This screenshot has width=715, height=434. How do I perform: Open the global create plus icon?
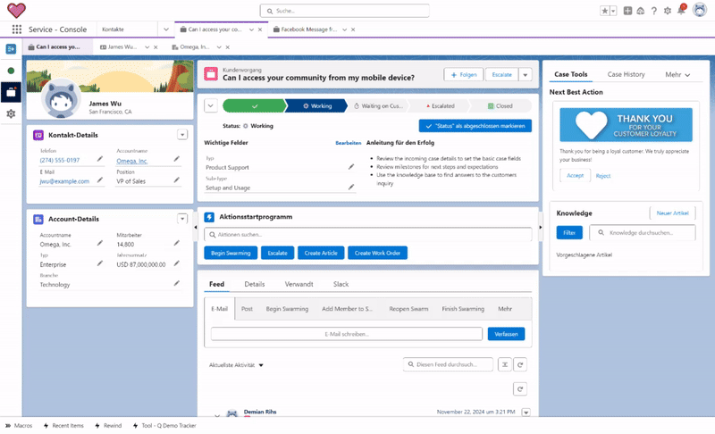tap(628, 11)
